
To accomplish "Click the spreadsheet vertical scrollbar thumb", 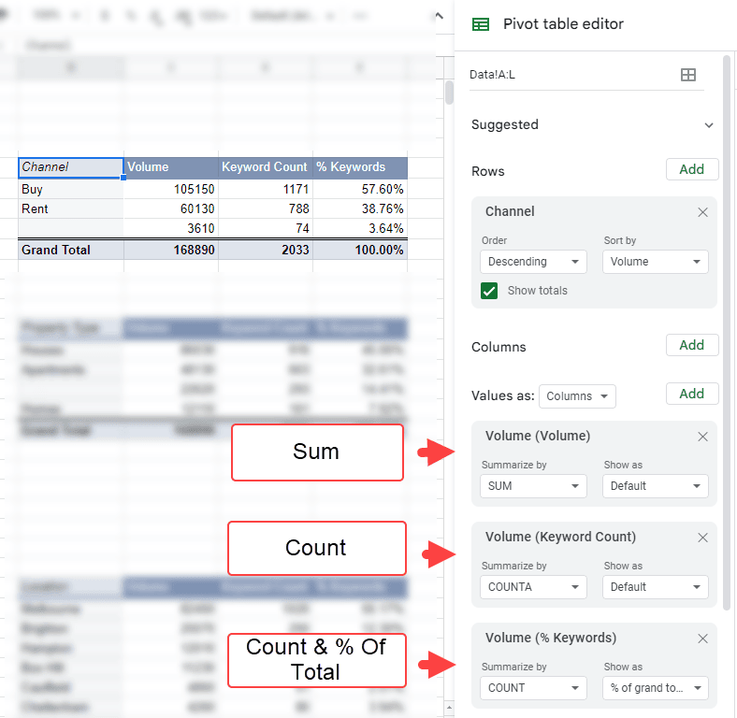I will pyautogui.click(x=449, y=93).
